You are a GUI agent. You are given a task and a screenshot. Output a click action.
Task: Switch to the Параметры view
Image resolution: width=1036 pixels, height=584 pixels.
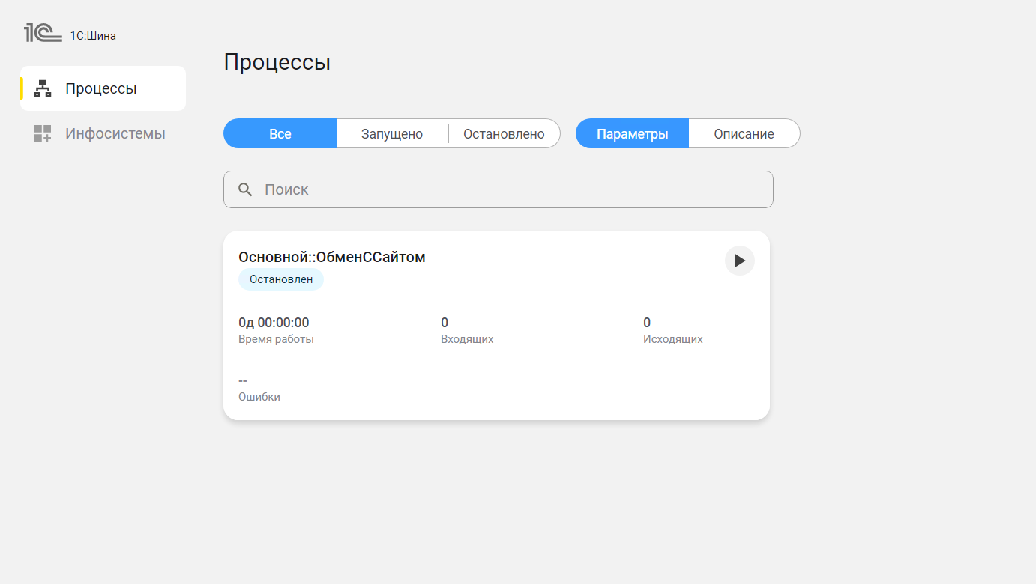coord(632,134)
